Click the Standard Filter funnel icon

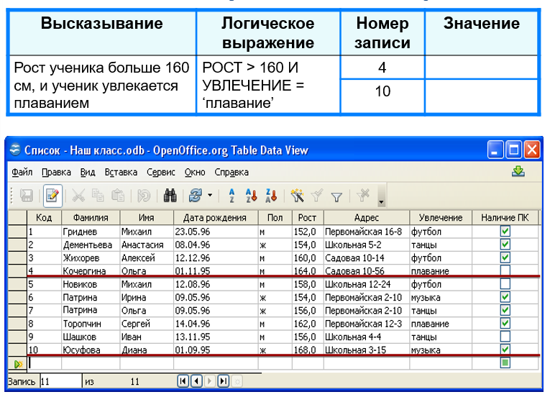[336, 196]
